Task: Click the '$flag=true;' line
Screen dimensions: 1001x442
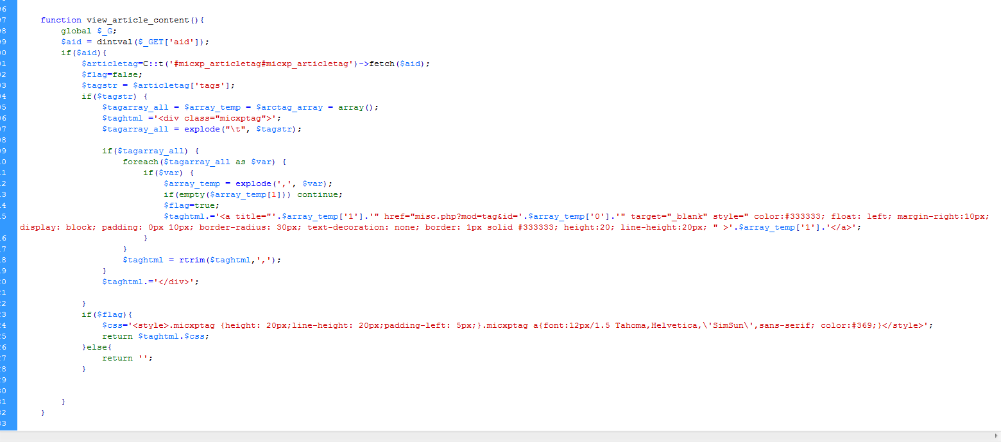Action: [x=192, y=205]
